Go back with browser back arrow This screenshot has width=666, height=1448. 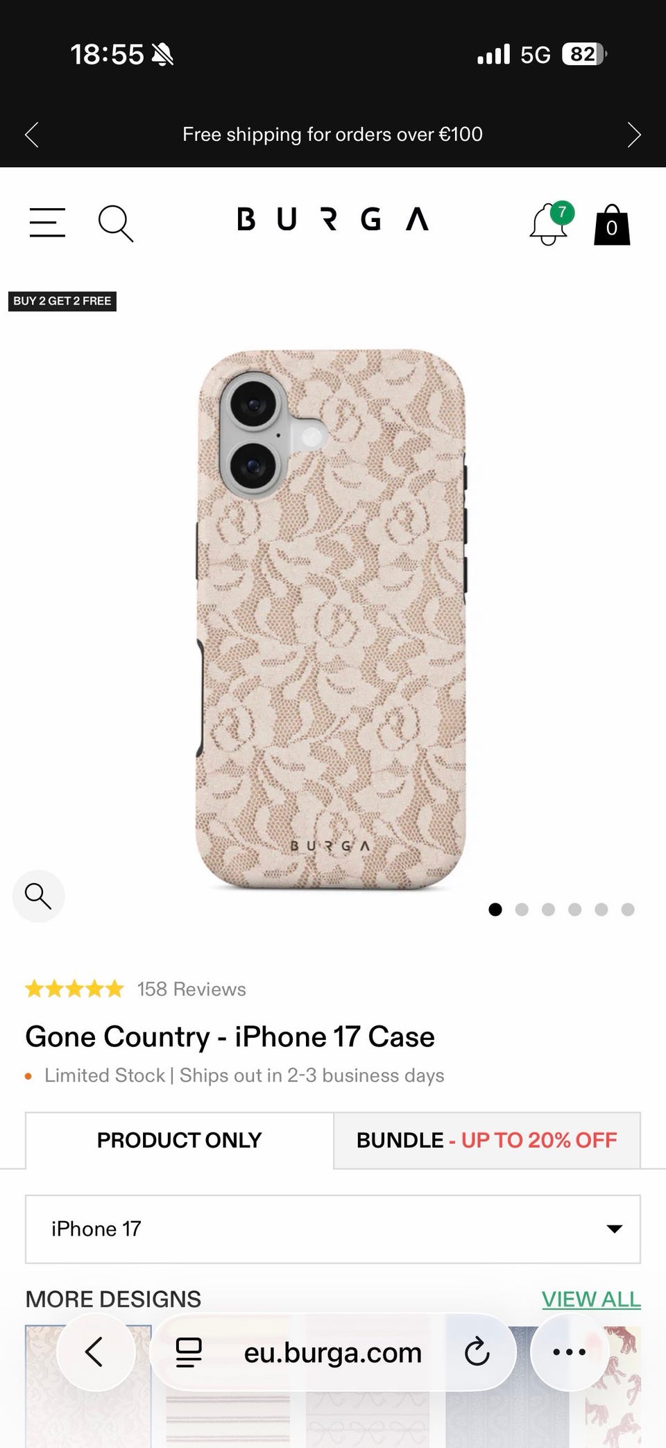pyautogui.click(x=95, y=1352)
